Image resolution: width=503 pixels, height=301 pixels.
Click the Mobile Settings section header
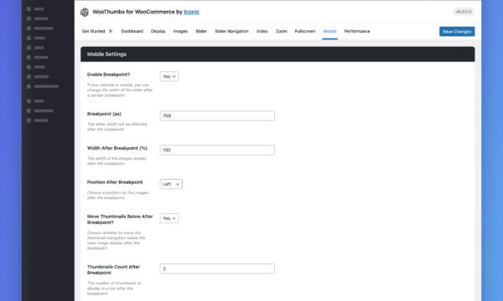point(277,54)
